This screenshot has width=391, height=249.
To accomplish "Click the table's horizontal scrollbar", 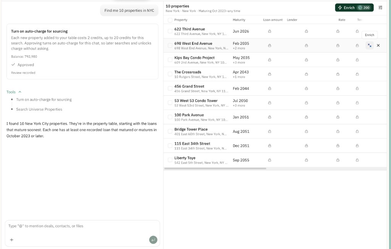I will (215, 169).
